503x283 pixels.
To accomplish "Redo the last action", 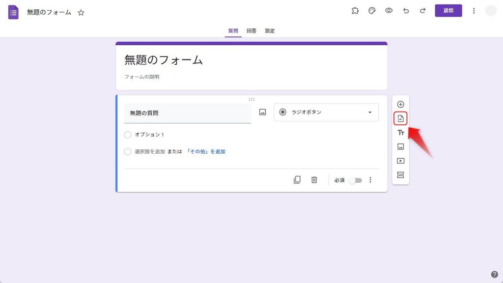I will click(423, 11).
